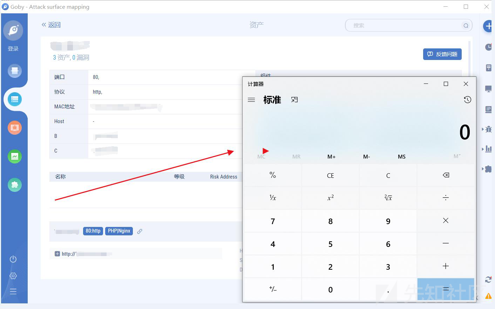This screenshot has width=495, height=309.
Task: Toggle calculator keep-on-top icon
Action: [x=294, y=100]
